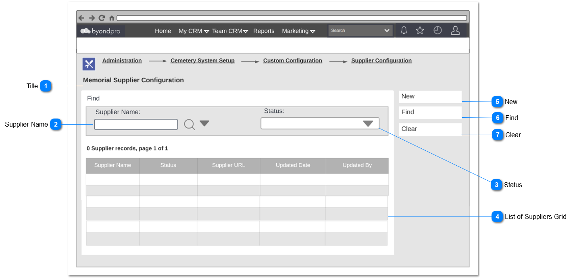The image size is (573, 279).
Task: Open the Home menu item
Action: click(163, 31)
